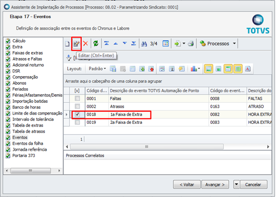Toggle the green filled highlighted layout button
This screenshot has height=197, width=276.
click(238, 69)
